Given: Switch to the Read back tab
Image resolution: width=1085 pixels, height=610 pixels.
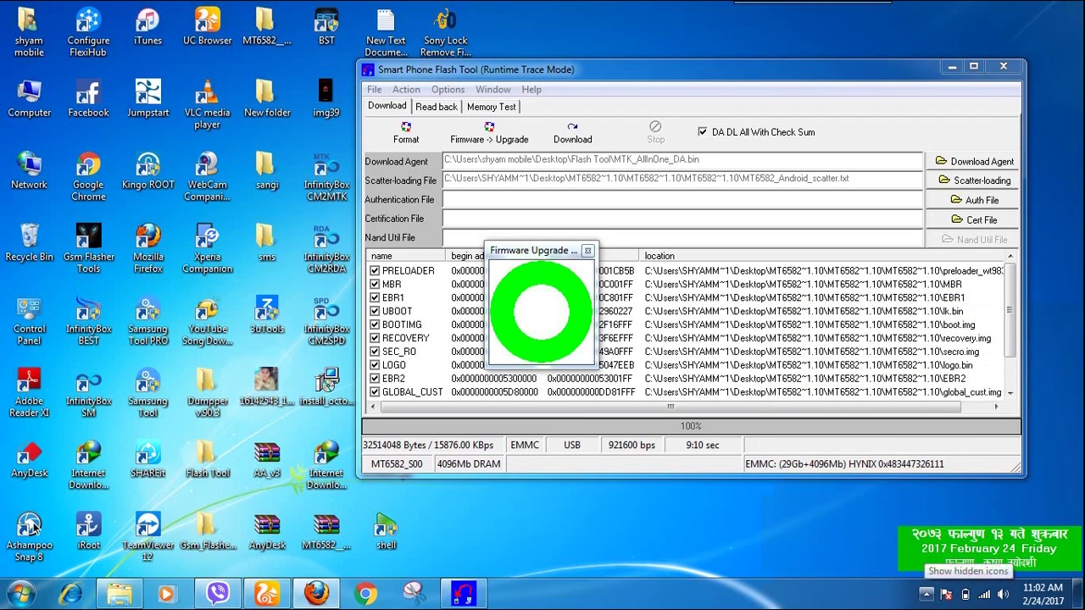Looking at the screenshot, I should coord(437,107).
